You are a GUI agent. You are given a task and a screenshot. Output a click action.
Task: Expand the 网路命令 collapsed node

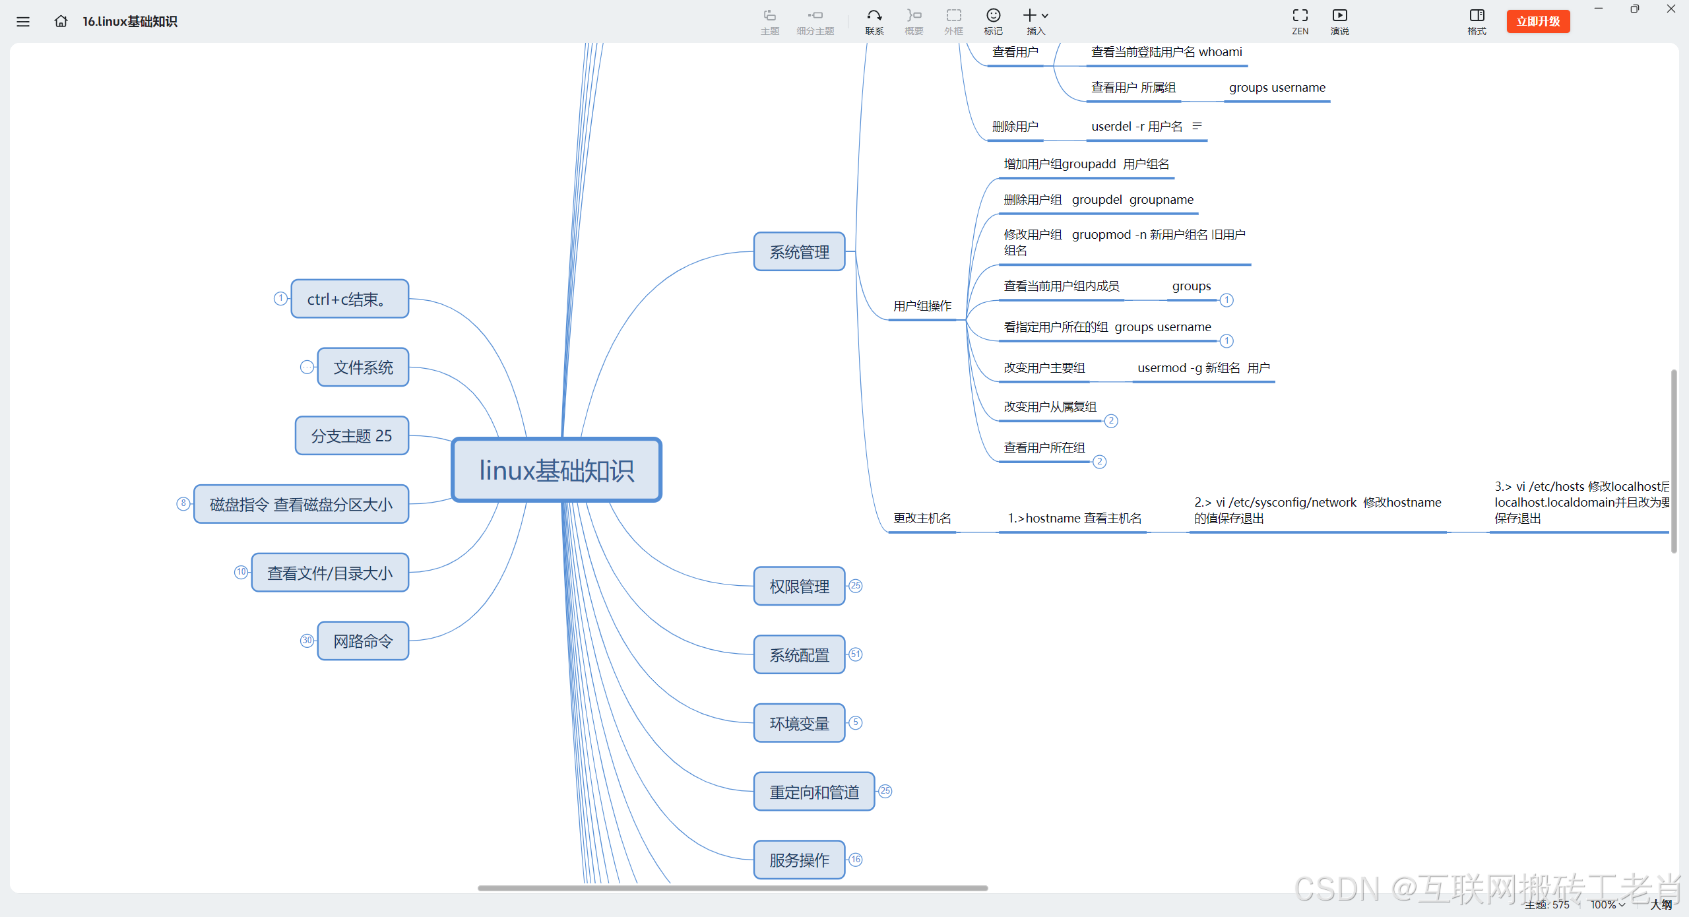307,641
